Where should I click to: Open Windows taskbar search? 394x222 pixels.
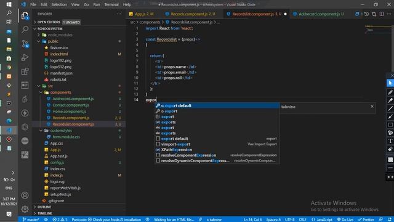[9, 13]
